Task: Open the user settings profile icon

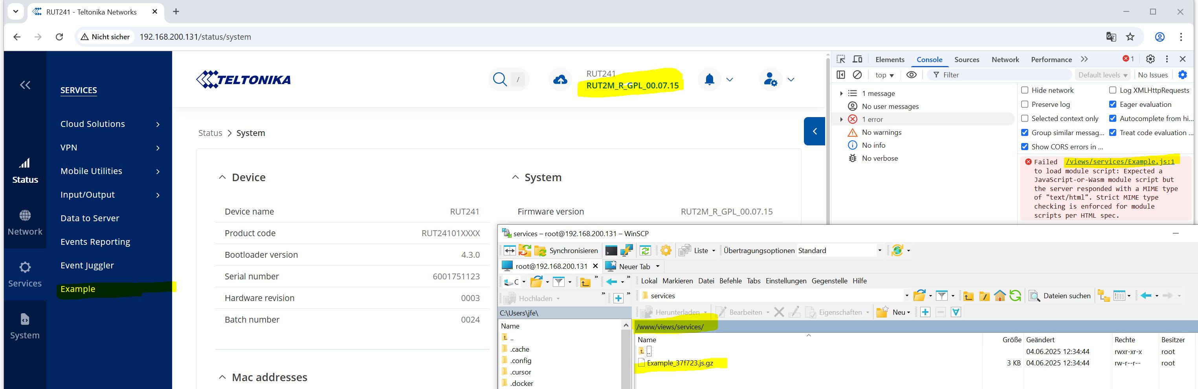Action: point(770,79)
